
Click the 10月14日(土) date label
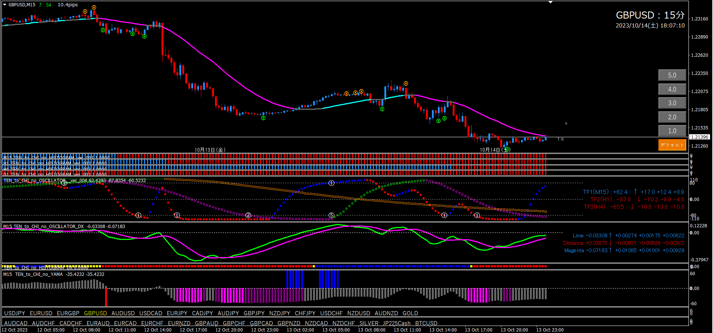point(495,150)
